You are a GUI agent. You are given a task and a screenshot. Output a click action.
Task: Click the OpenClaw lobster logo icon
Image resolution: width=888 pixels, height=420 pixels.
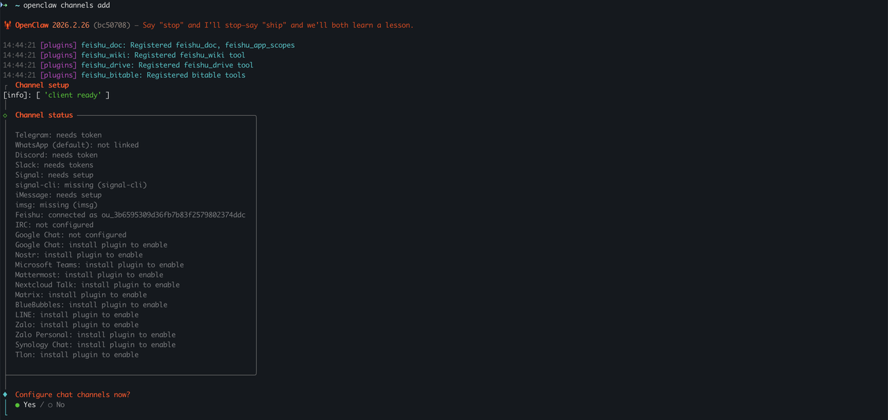(8, 25)
